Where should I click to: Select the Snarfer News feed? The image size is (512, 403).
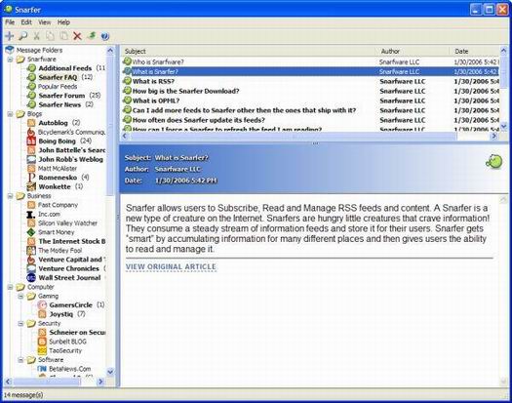[x=59, y=104]
